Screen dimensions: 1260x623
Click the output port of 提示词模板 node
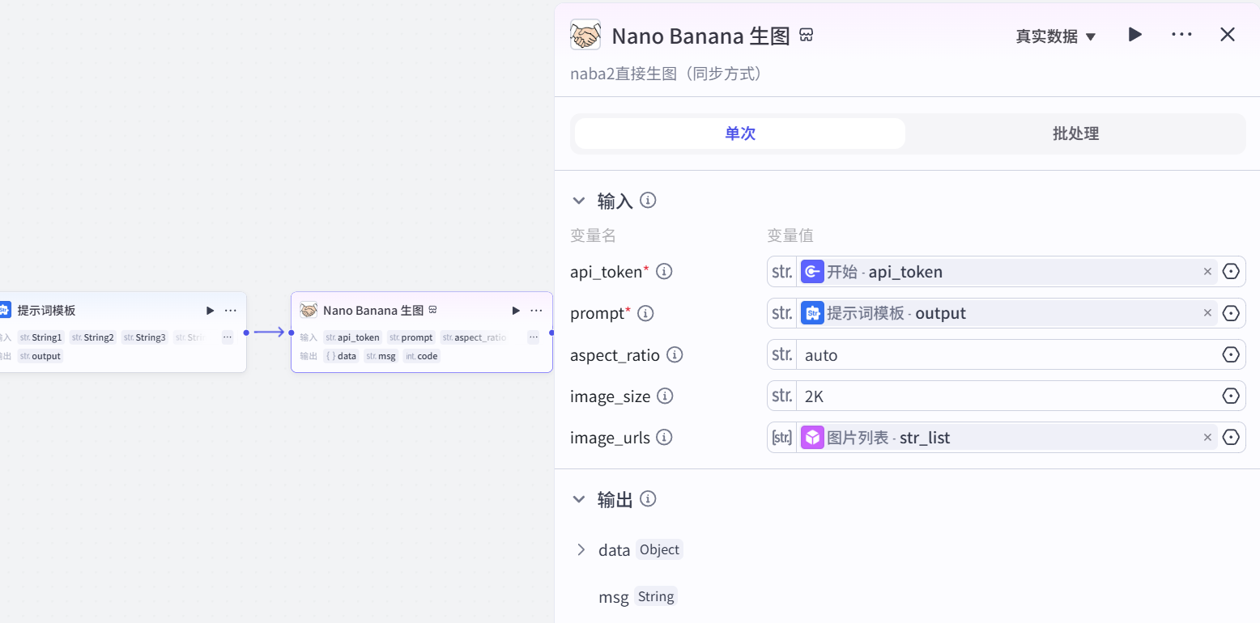246,332
